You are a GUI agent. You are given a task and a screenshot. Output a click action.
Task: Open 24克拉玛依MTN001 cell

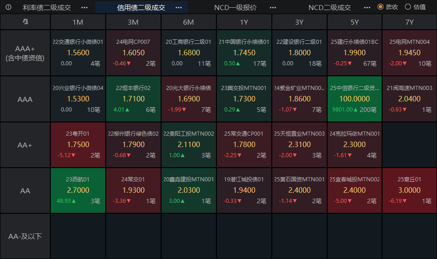(355, 145)
